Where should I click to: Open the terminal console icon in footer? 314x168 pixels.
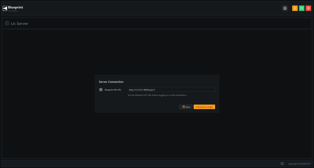282,164
